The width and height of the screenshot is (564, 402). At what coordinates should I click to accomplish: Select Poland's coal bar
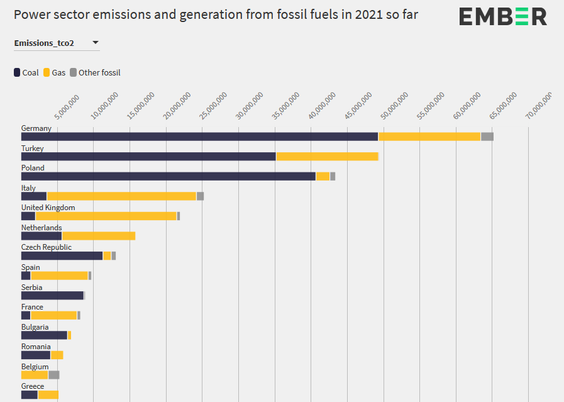click(x=169, y=176)
